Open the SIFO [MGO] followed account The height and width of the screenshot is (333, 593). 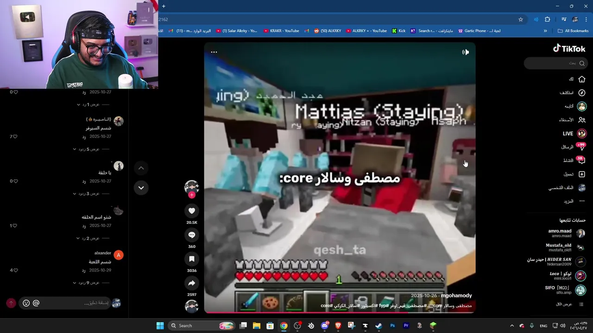565,290
